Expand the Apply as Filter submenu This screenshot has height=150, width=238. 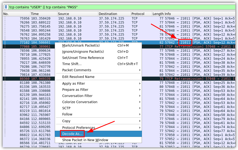click(x=74, y=84)
